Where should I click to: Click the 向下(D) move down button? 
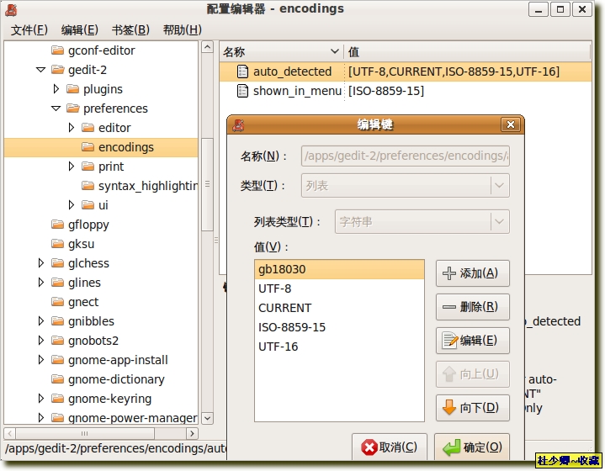[x=473, y=408]
